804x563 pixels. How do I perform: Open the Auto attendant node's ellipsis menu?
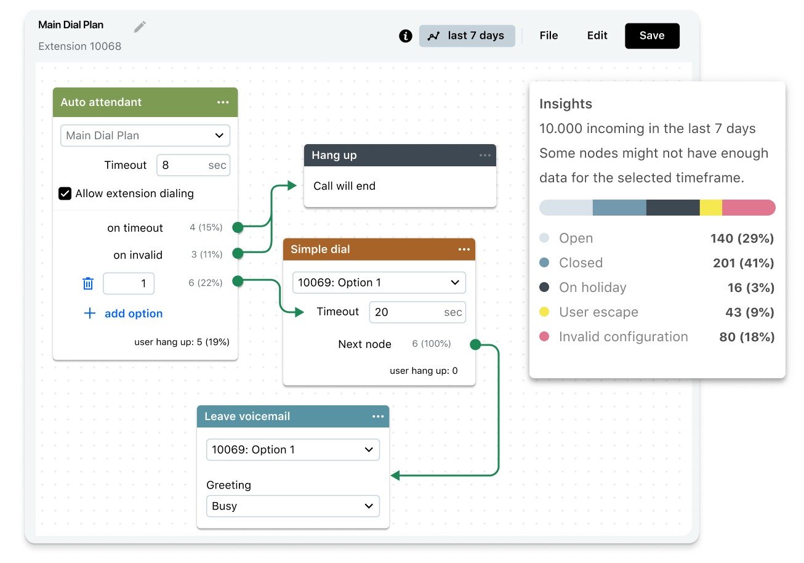click(x=223, y=102)
